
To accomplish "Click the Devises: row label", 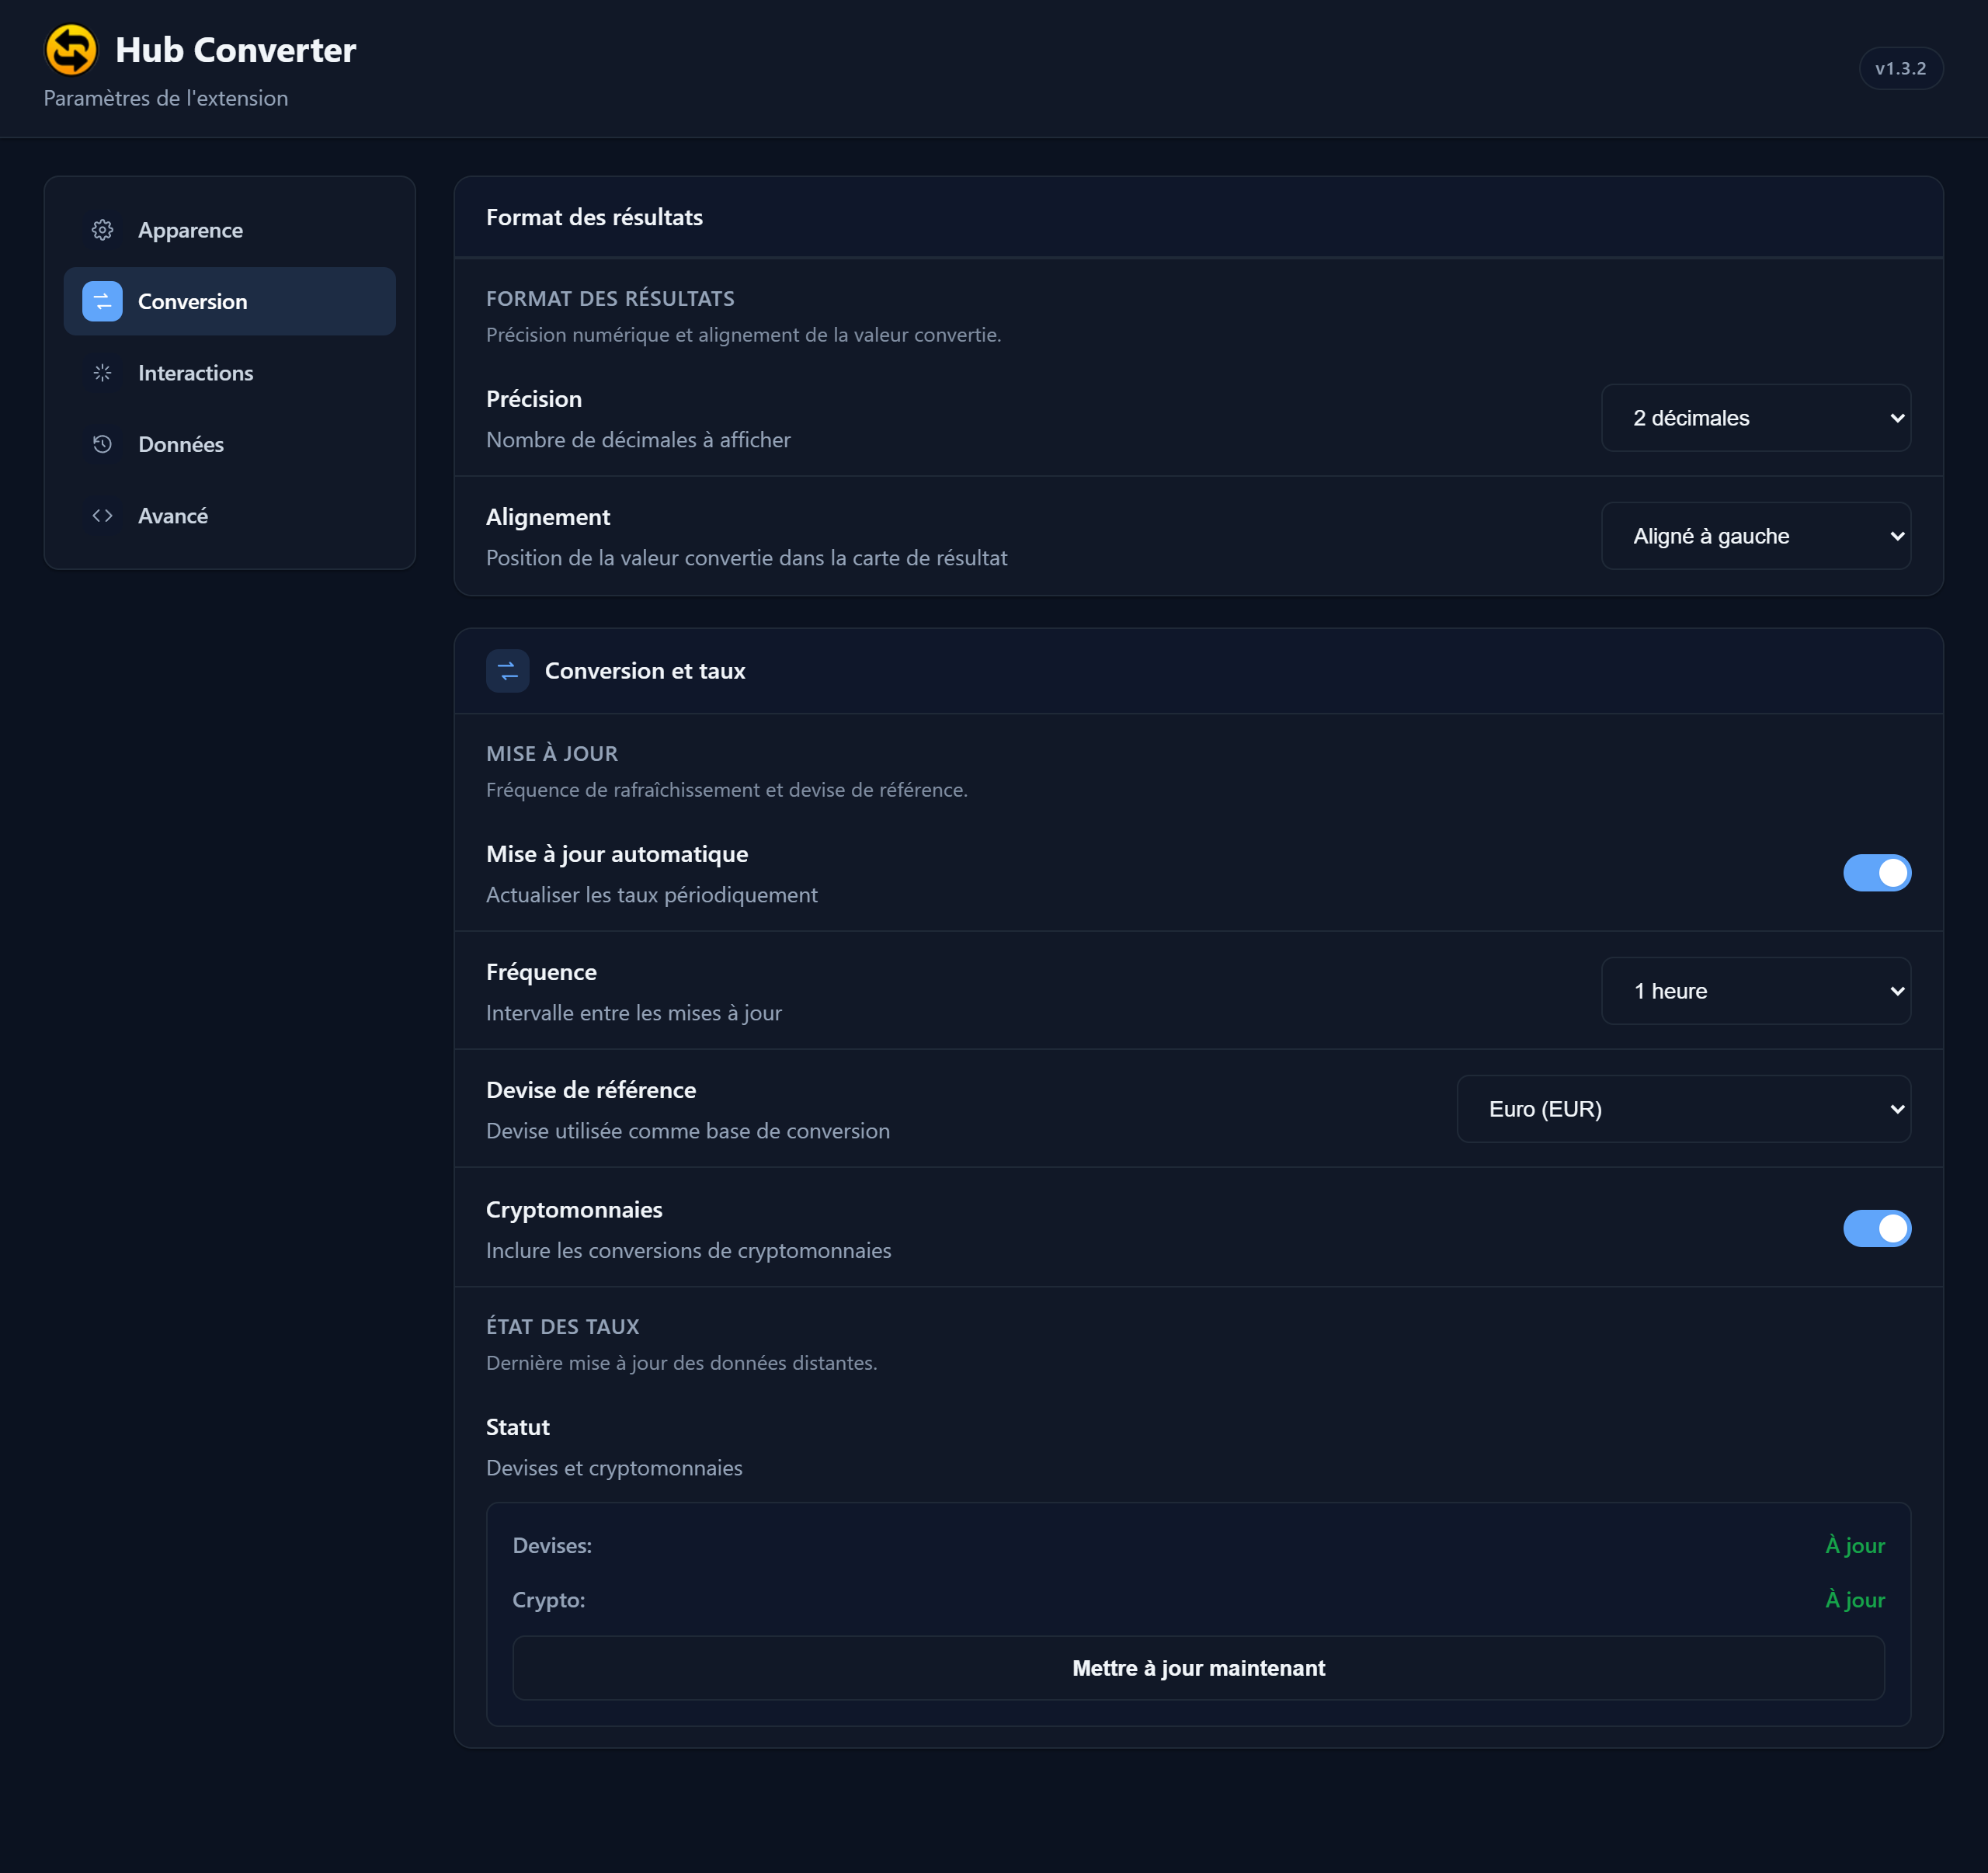I will tap(552, 1545).
